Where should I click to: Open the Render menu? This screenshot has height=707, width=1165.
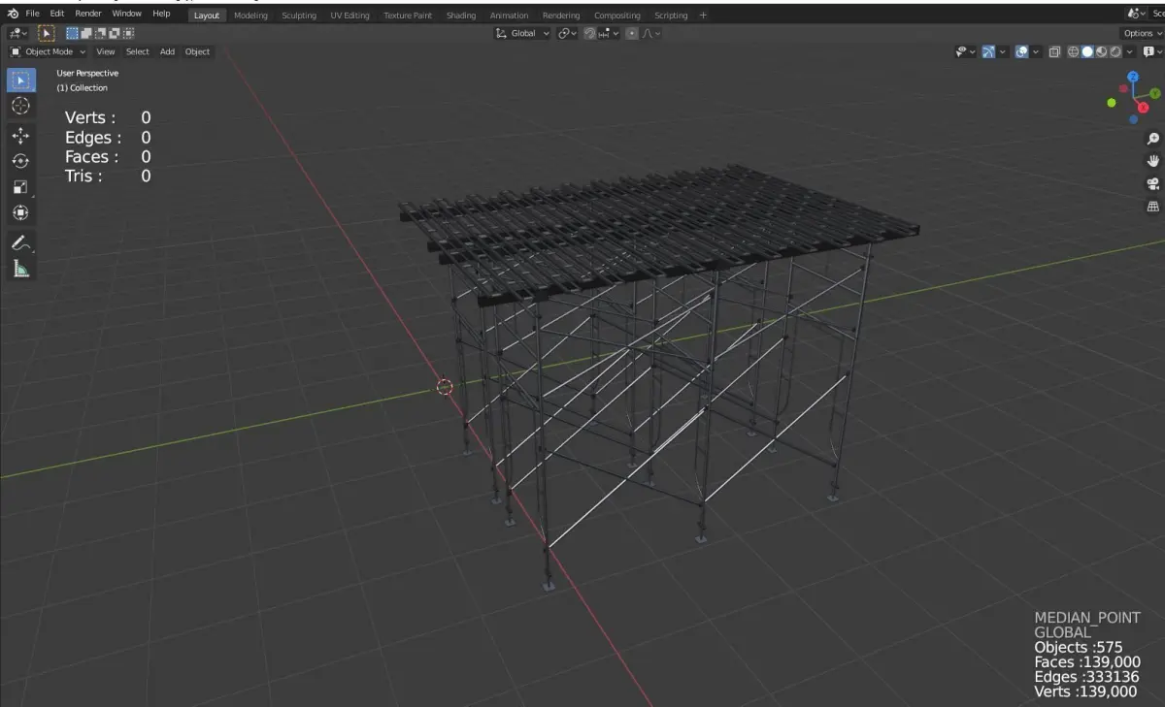88,14
